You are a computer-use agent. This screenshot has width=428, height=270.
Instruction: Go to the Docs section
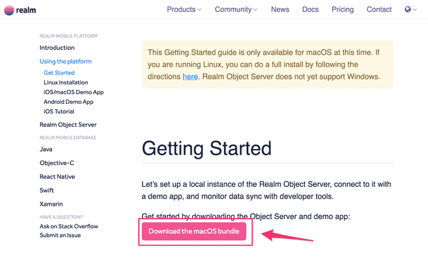click(x=310, y=10)
